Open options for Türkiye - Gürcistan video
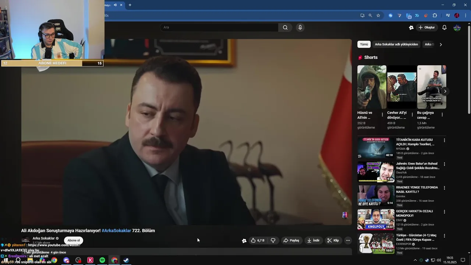This screenshot has height=265, width=471. tap(444, 236)
